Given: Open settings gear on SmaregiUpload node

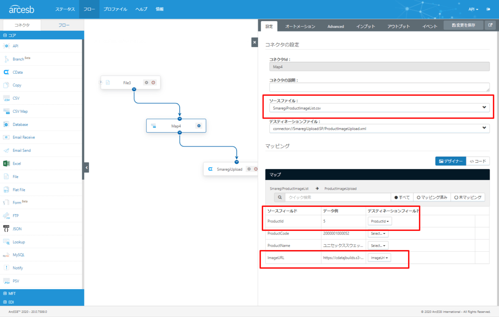Looking at the screenshot, I should pyautogui.click(x=249, y=169).
